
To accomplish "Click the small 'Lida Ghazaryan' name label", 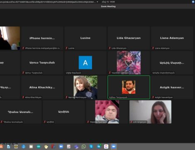I will tap(119, 48).
